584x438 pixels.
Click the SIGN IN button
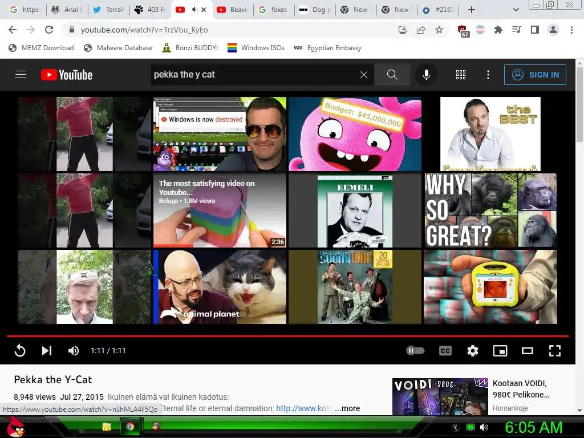point(535,75)
